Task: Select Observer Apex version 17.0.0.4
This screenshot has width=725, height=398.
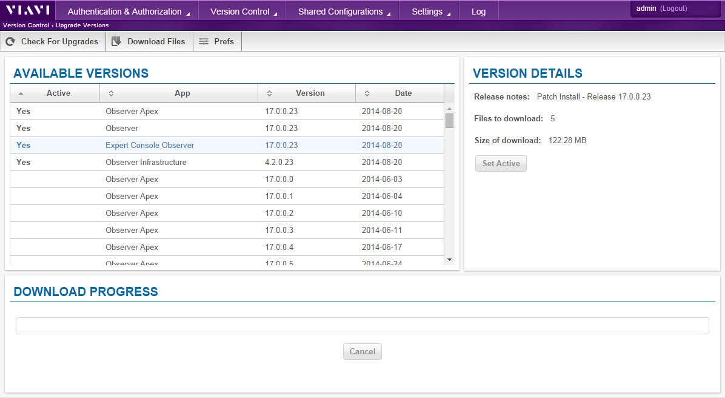Action: pyautogui.click(x=227, y=248)
